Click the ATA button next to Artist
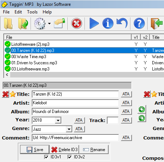 pyautogui.click(x=126, y=103)
